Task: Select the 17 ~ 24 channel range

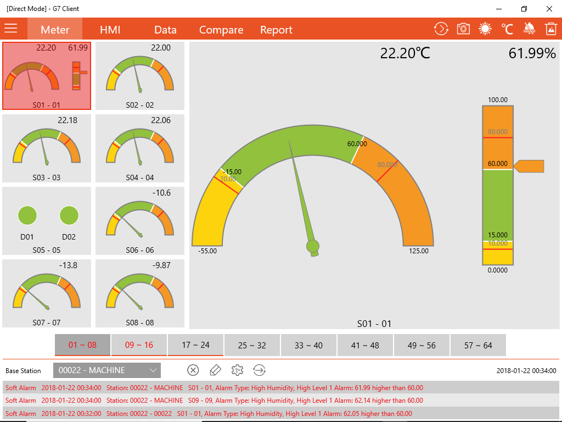Action: click(195, 345)
